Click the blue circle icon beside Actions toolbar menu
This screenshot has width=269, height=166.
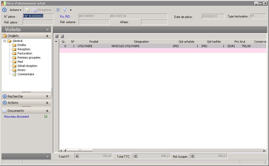pyautogui.click(x=4, y=10)
